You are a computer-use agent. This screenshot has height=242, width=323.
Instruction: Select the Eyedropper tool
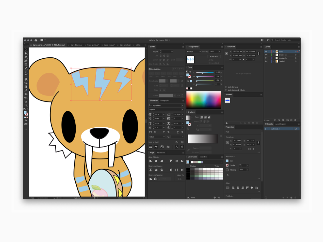point(26,90)
